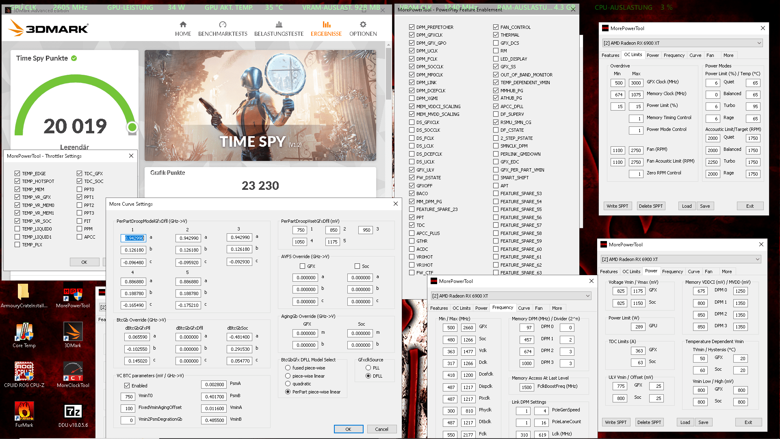The image size is (780, 439).
Task: Edit Fan RPM max field 2750
Action: pos(636,150)
